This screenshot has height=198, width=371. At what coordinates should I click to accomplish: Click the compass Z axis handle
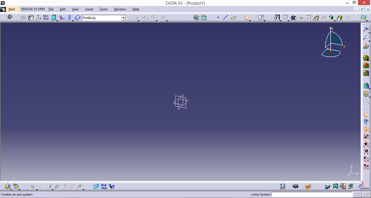pyautogui.click(x=331, y=28)
